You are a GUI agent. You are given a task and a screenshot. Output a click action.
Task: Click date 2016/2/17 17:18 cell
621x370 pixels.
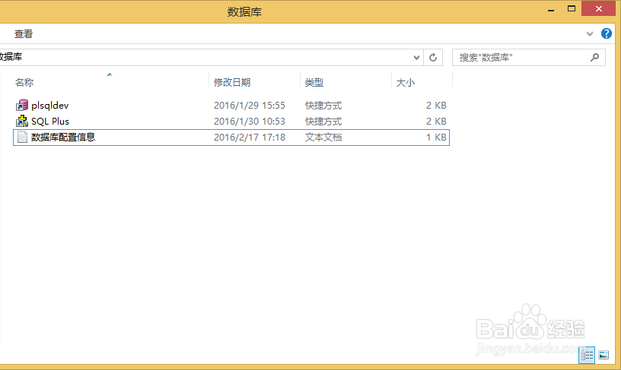(250, 138)
